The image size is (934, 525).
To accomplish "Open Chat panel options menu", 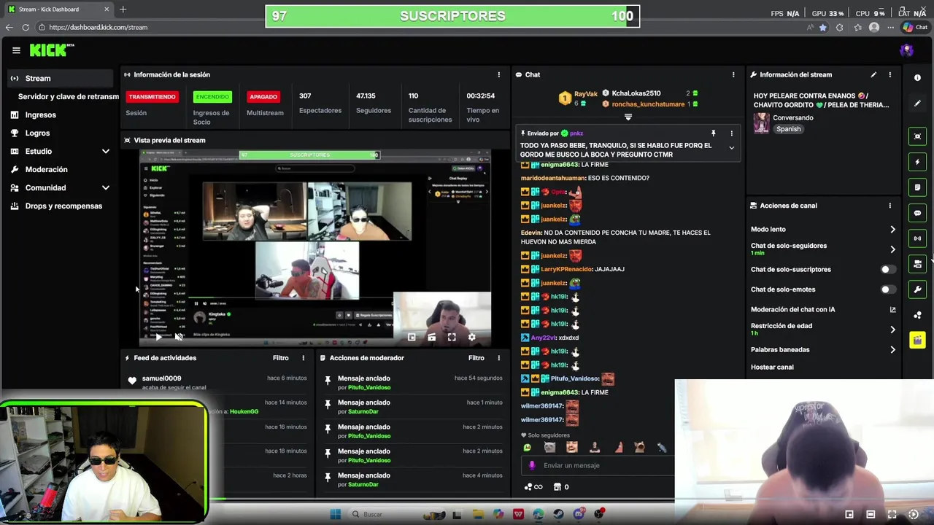I will coord(733,74).
